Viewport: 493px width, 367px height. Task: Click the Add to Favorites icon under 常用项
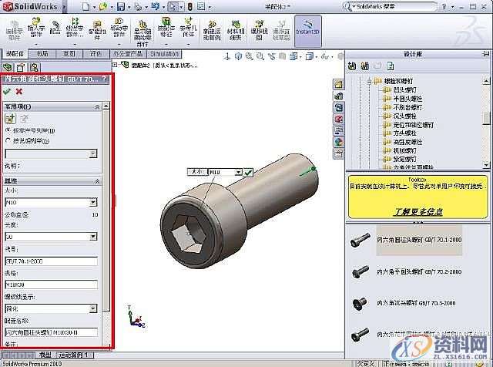click(x=10, y=118)
